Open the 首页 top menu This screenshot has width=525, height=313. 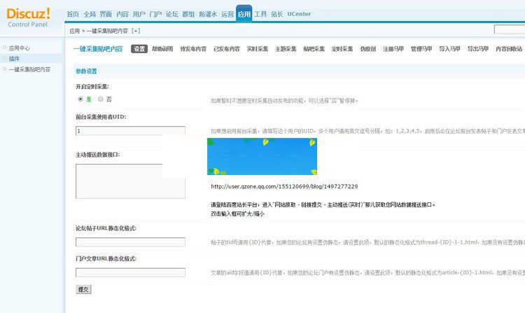(73, 14)
